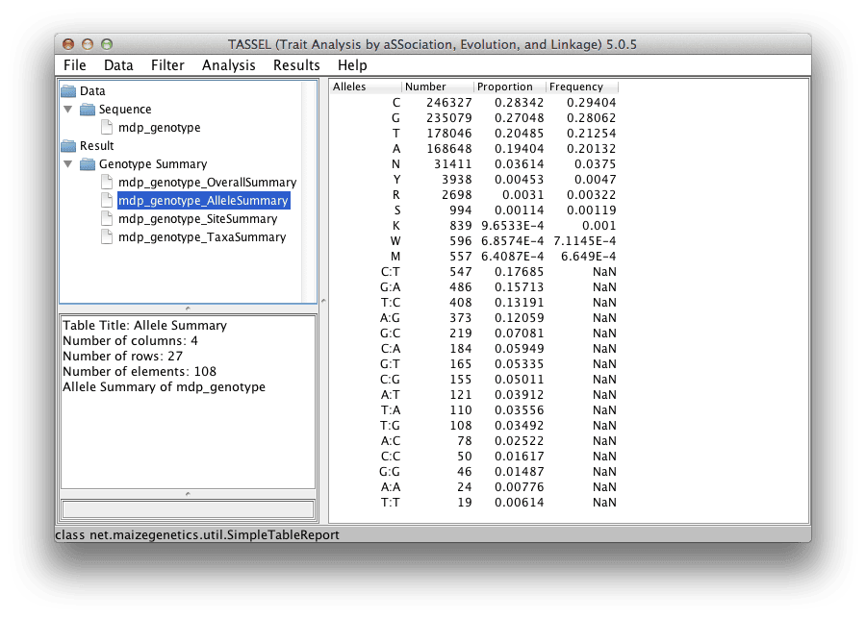Click the OverallSummary document icon
Viewport: 866px width, 618px height.
click(107, 182)
